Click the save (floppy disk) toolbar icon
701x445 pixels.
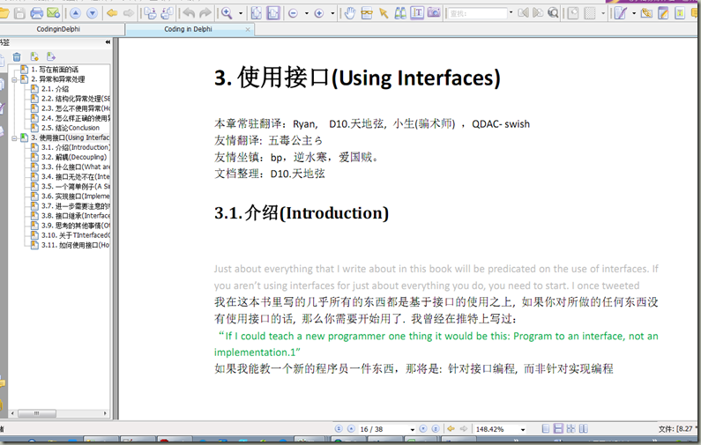(x=19, y=13)
